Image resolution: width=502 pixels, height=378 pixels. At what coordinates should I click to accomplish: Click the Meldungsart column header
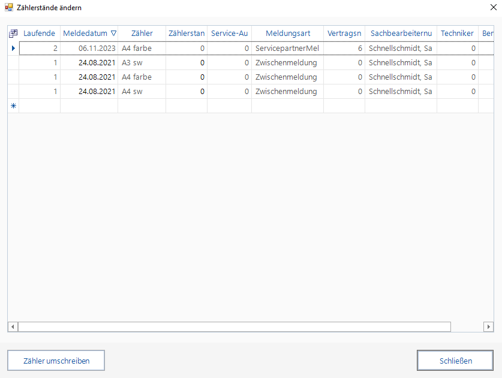pos(287,34)
